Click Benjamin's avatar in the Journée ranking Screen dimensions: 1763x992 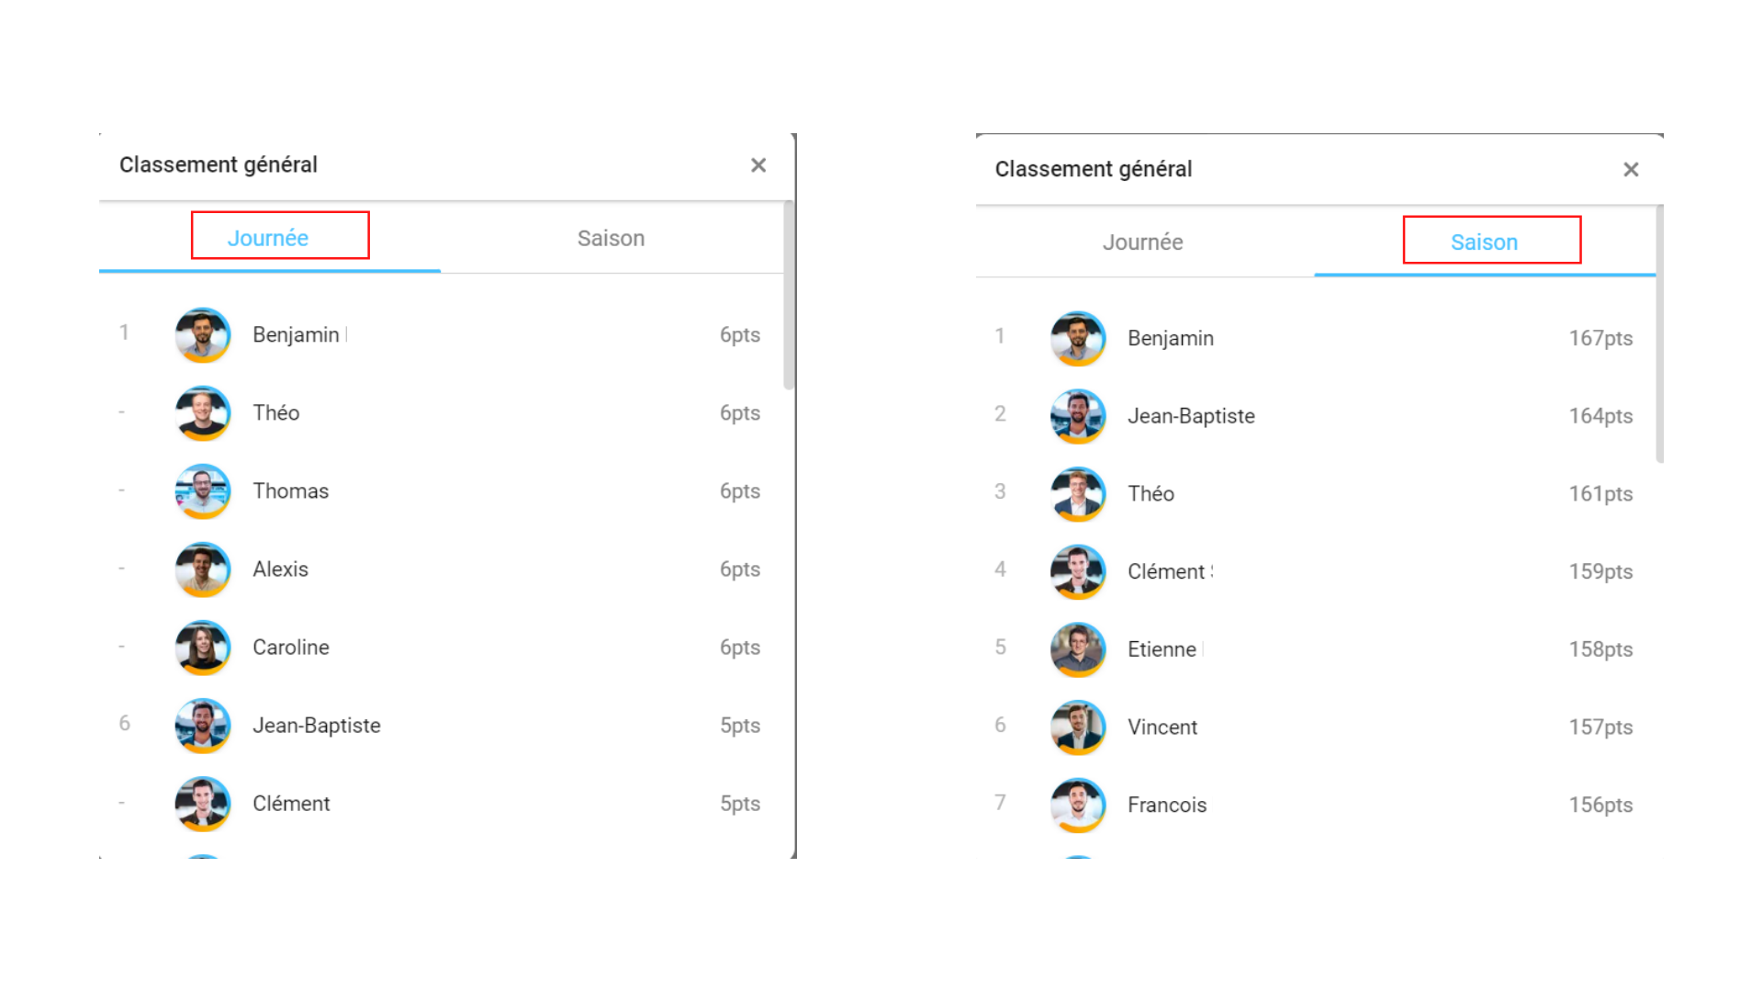[203, 335]
